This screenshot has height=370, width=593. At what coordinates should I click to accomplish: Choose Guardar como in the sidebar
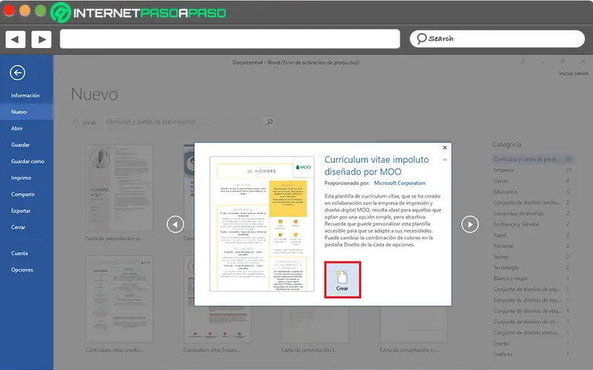tap(27, 161)
